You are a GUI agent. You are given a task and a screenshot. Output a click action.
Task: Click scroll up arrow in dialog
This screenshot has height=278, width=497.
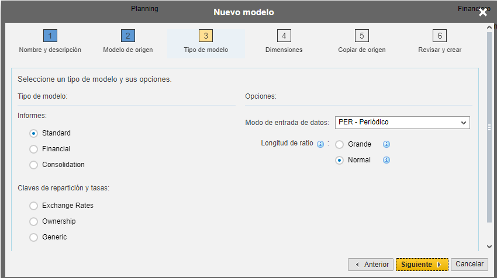point(489,27)
